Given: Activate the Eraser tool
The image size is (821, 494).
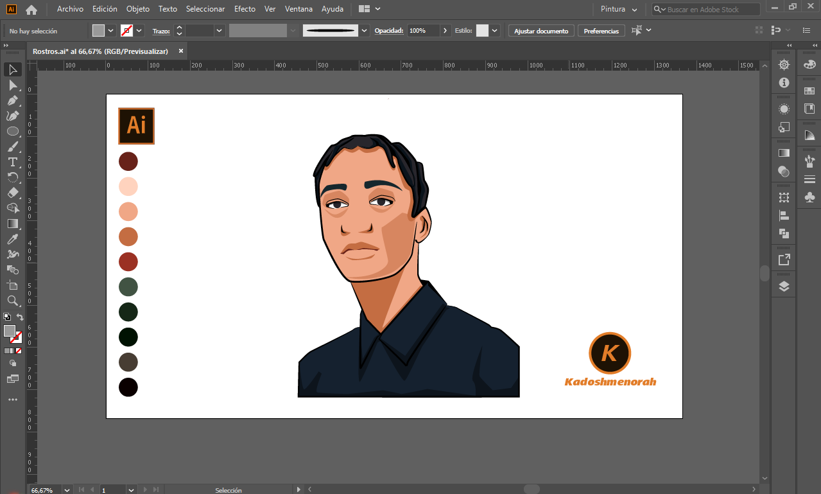Looking at the screenshot, I should [12, 193].
